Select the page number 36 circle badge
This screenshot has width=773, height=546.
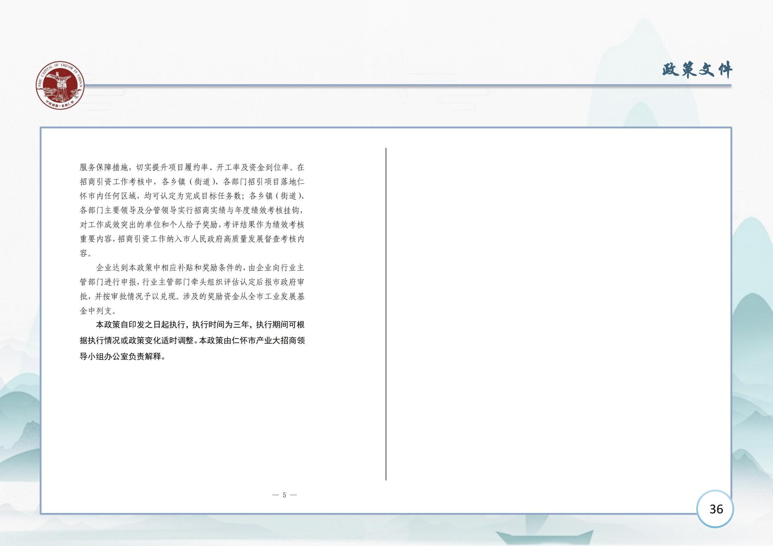tap(716, 509)
